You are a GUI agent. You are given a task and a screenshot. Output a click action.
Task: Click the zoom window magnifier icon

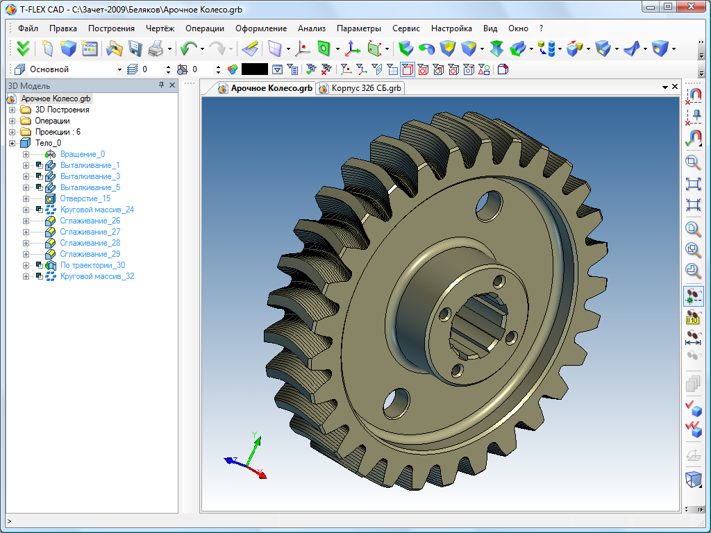coord(693,162)
